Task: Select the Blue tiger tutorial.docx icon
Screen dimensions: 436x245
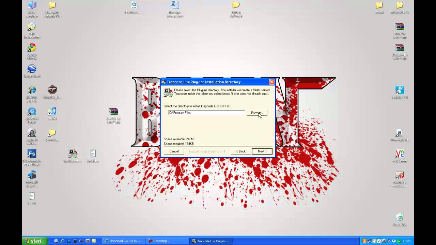Action: pos(175,9)
